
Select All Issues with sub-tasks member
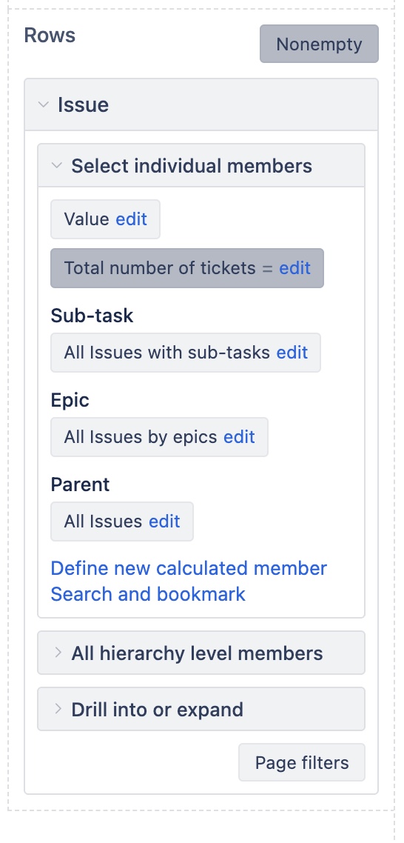point(167,353)
